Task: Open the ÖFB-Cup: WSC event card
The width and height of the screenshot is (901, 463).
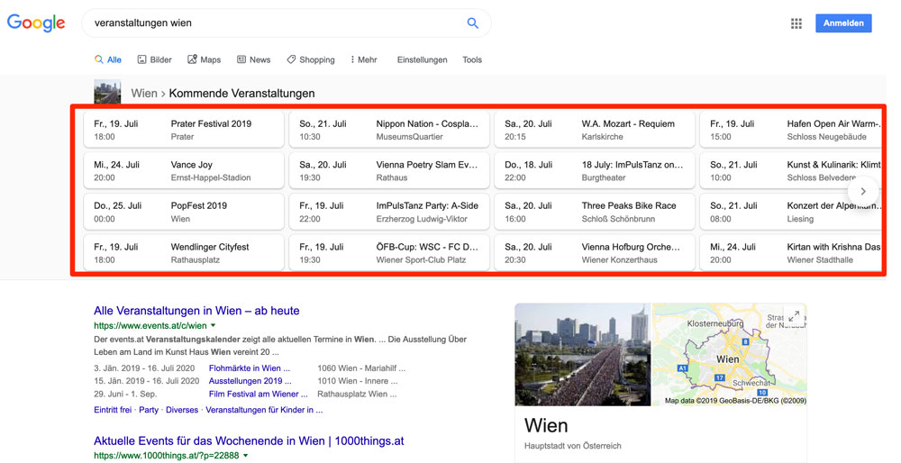Action: click(x=389, y=253)
